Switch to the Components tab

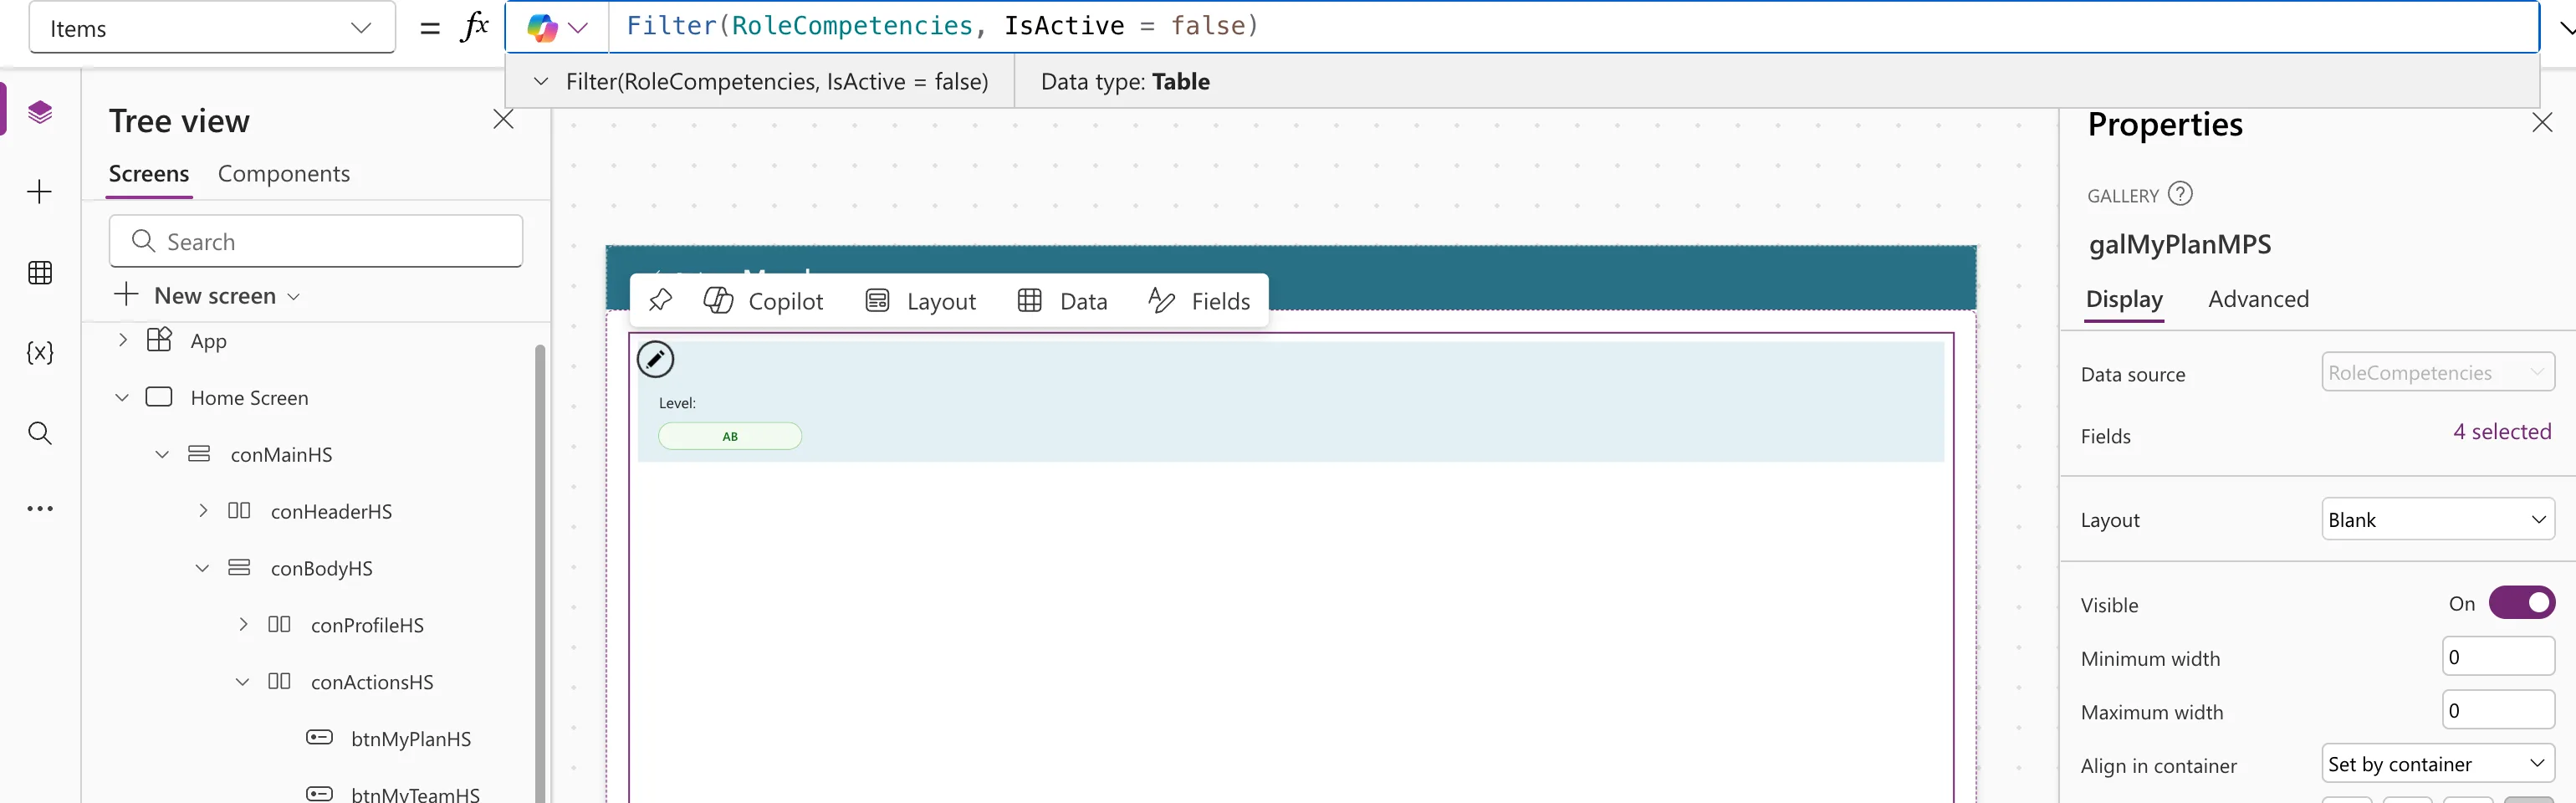coord(284,174)
